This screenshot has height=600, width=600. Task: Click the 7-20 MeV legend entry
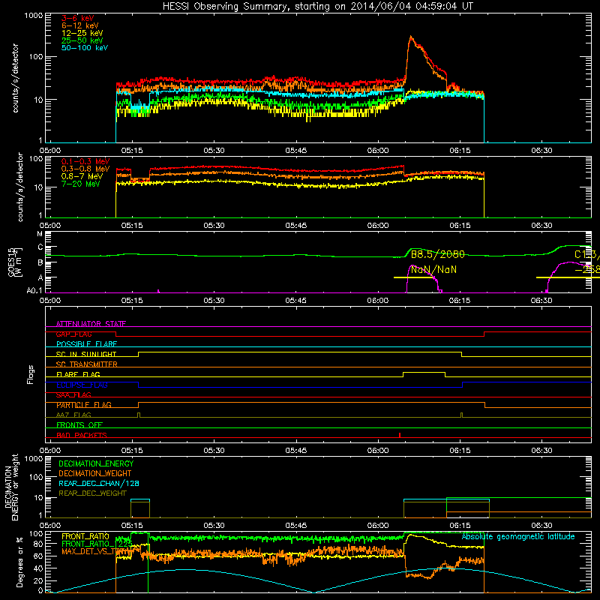(x=81, y=184)
